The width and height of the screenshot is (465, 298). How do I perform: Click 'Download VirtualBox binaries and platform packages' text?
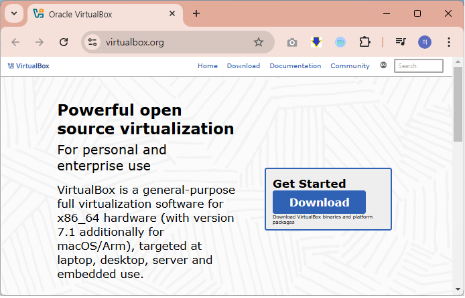322,219
